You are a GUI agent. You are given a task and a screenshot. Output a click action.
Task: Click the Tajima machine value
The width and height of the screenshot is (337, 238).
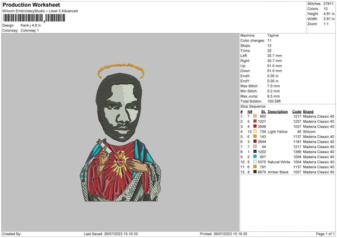point(274,35)
